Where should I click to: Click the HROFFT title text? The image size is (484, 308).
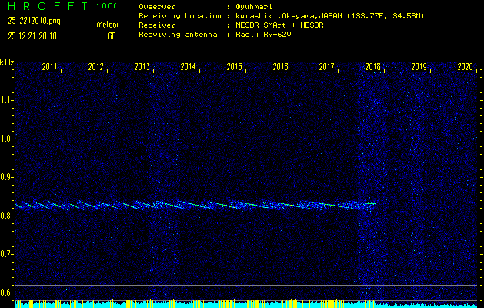click(x=48, y=6)
